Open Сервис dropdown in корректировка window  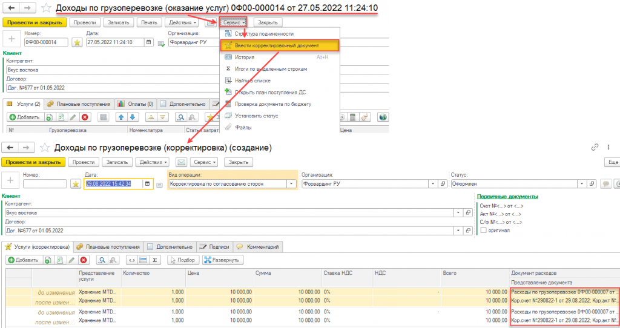[204, 162]
